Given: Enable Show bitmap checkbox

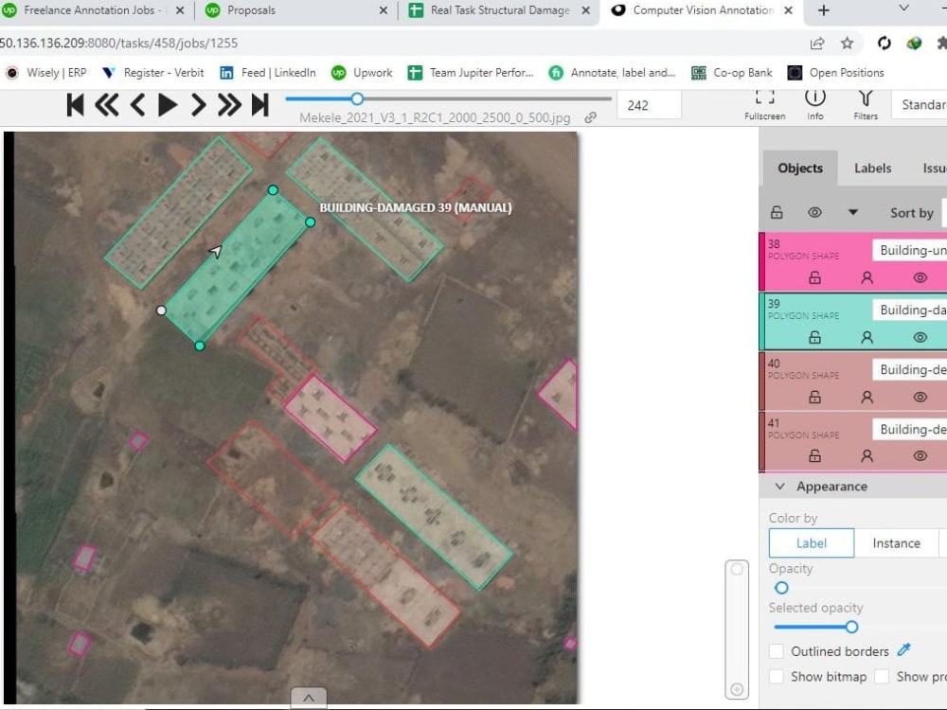Looking at the screenshot, I should point(777,676).
